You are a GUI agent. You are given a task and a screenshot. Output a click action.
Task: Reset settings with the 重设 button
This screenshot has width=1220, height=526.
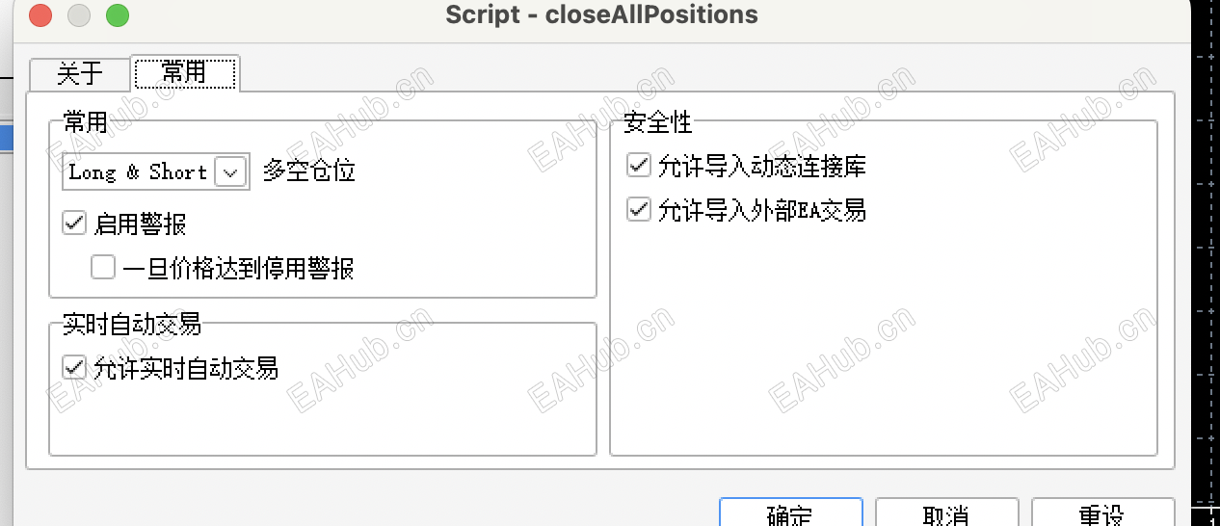coord(1103,513)
